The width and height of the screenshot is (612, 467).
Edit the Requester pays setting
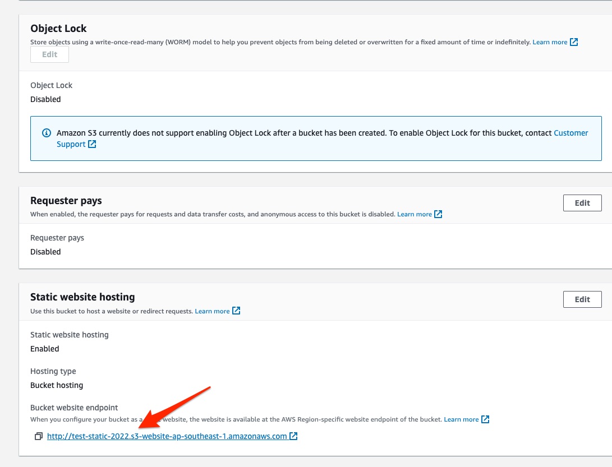pos(582,203)
